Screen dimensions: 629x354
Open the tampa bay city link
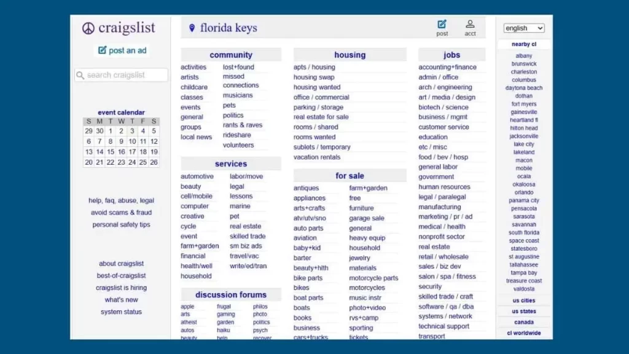coord(523,272)
